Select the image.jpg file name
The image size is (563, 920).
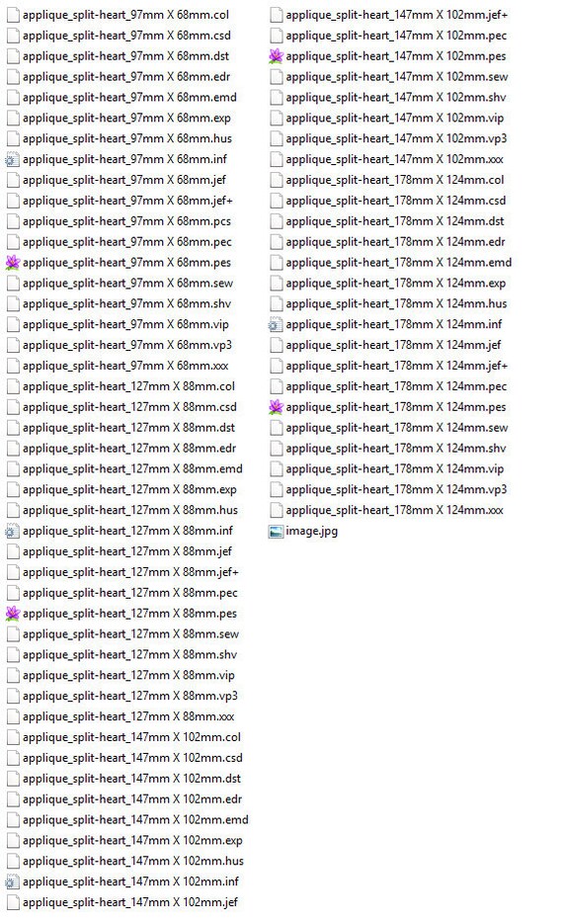pos(311,531)
